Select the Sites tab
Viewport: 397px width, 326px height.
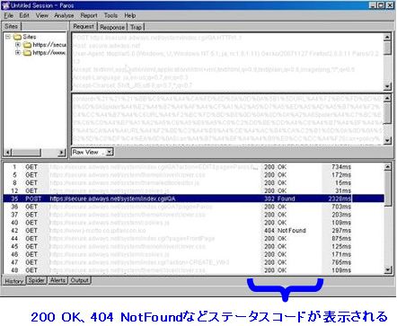click(12, 26)
